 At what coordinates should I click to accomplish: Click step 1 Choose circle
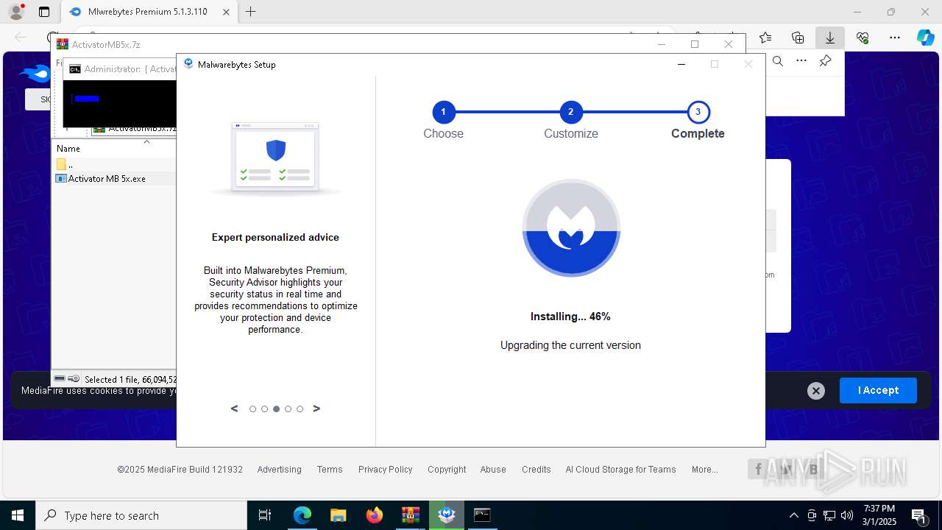click(443, 113)
